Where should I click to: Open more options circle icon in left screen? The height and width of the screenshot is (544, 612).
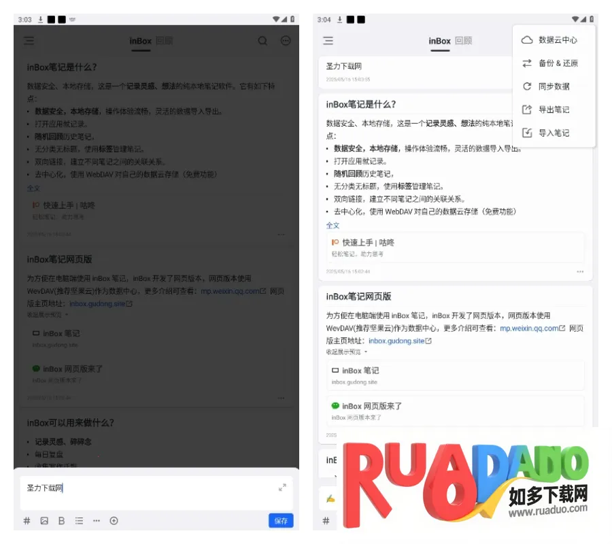[286, 41]
